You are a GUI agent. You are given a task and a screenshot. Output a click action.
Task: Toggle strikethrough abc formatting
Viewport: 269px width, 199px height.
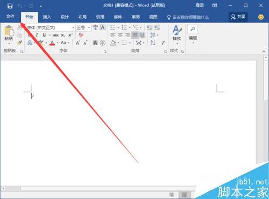click(56, 35)
